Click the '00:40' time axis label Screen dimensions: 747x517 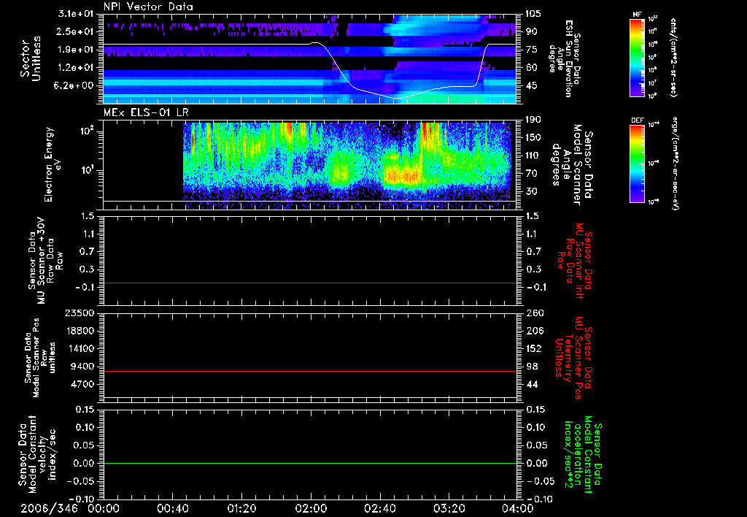click(x=172, y=508)
